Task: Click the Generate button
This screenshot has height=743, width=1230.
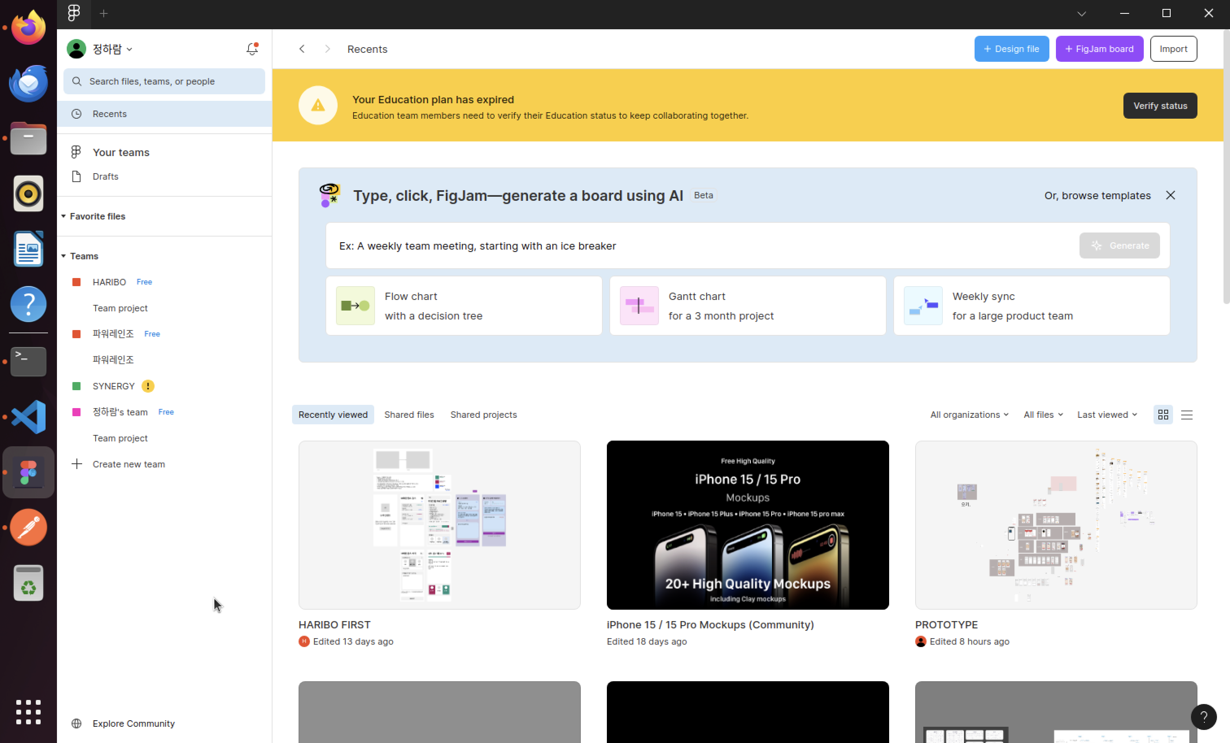Action: (1120, 245)
